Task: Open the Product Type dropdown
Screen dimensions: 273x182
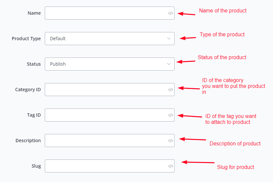Action: click(110, 39)
